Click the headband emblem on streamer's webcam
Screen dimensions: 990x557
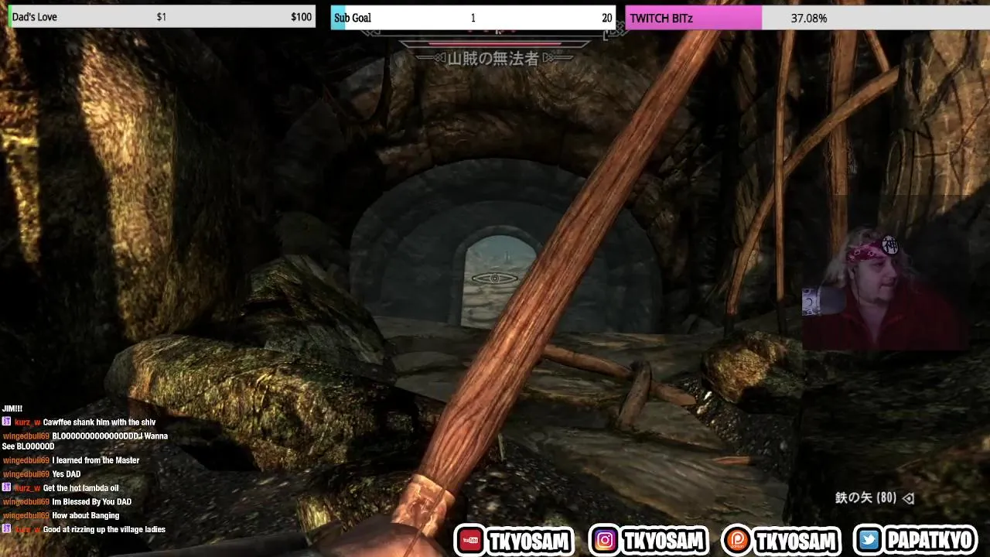pos(890,245)
